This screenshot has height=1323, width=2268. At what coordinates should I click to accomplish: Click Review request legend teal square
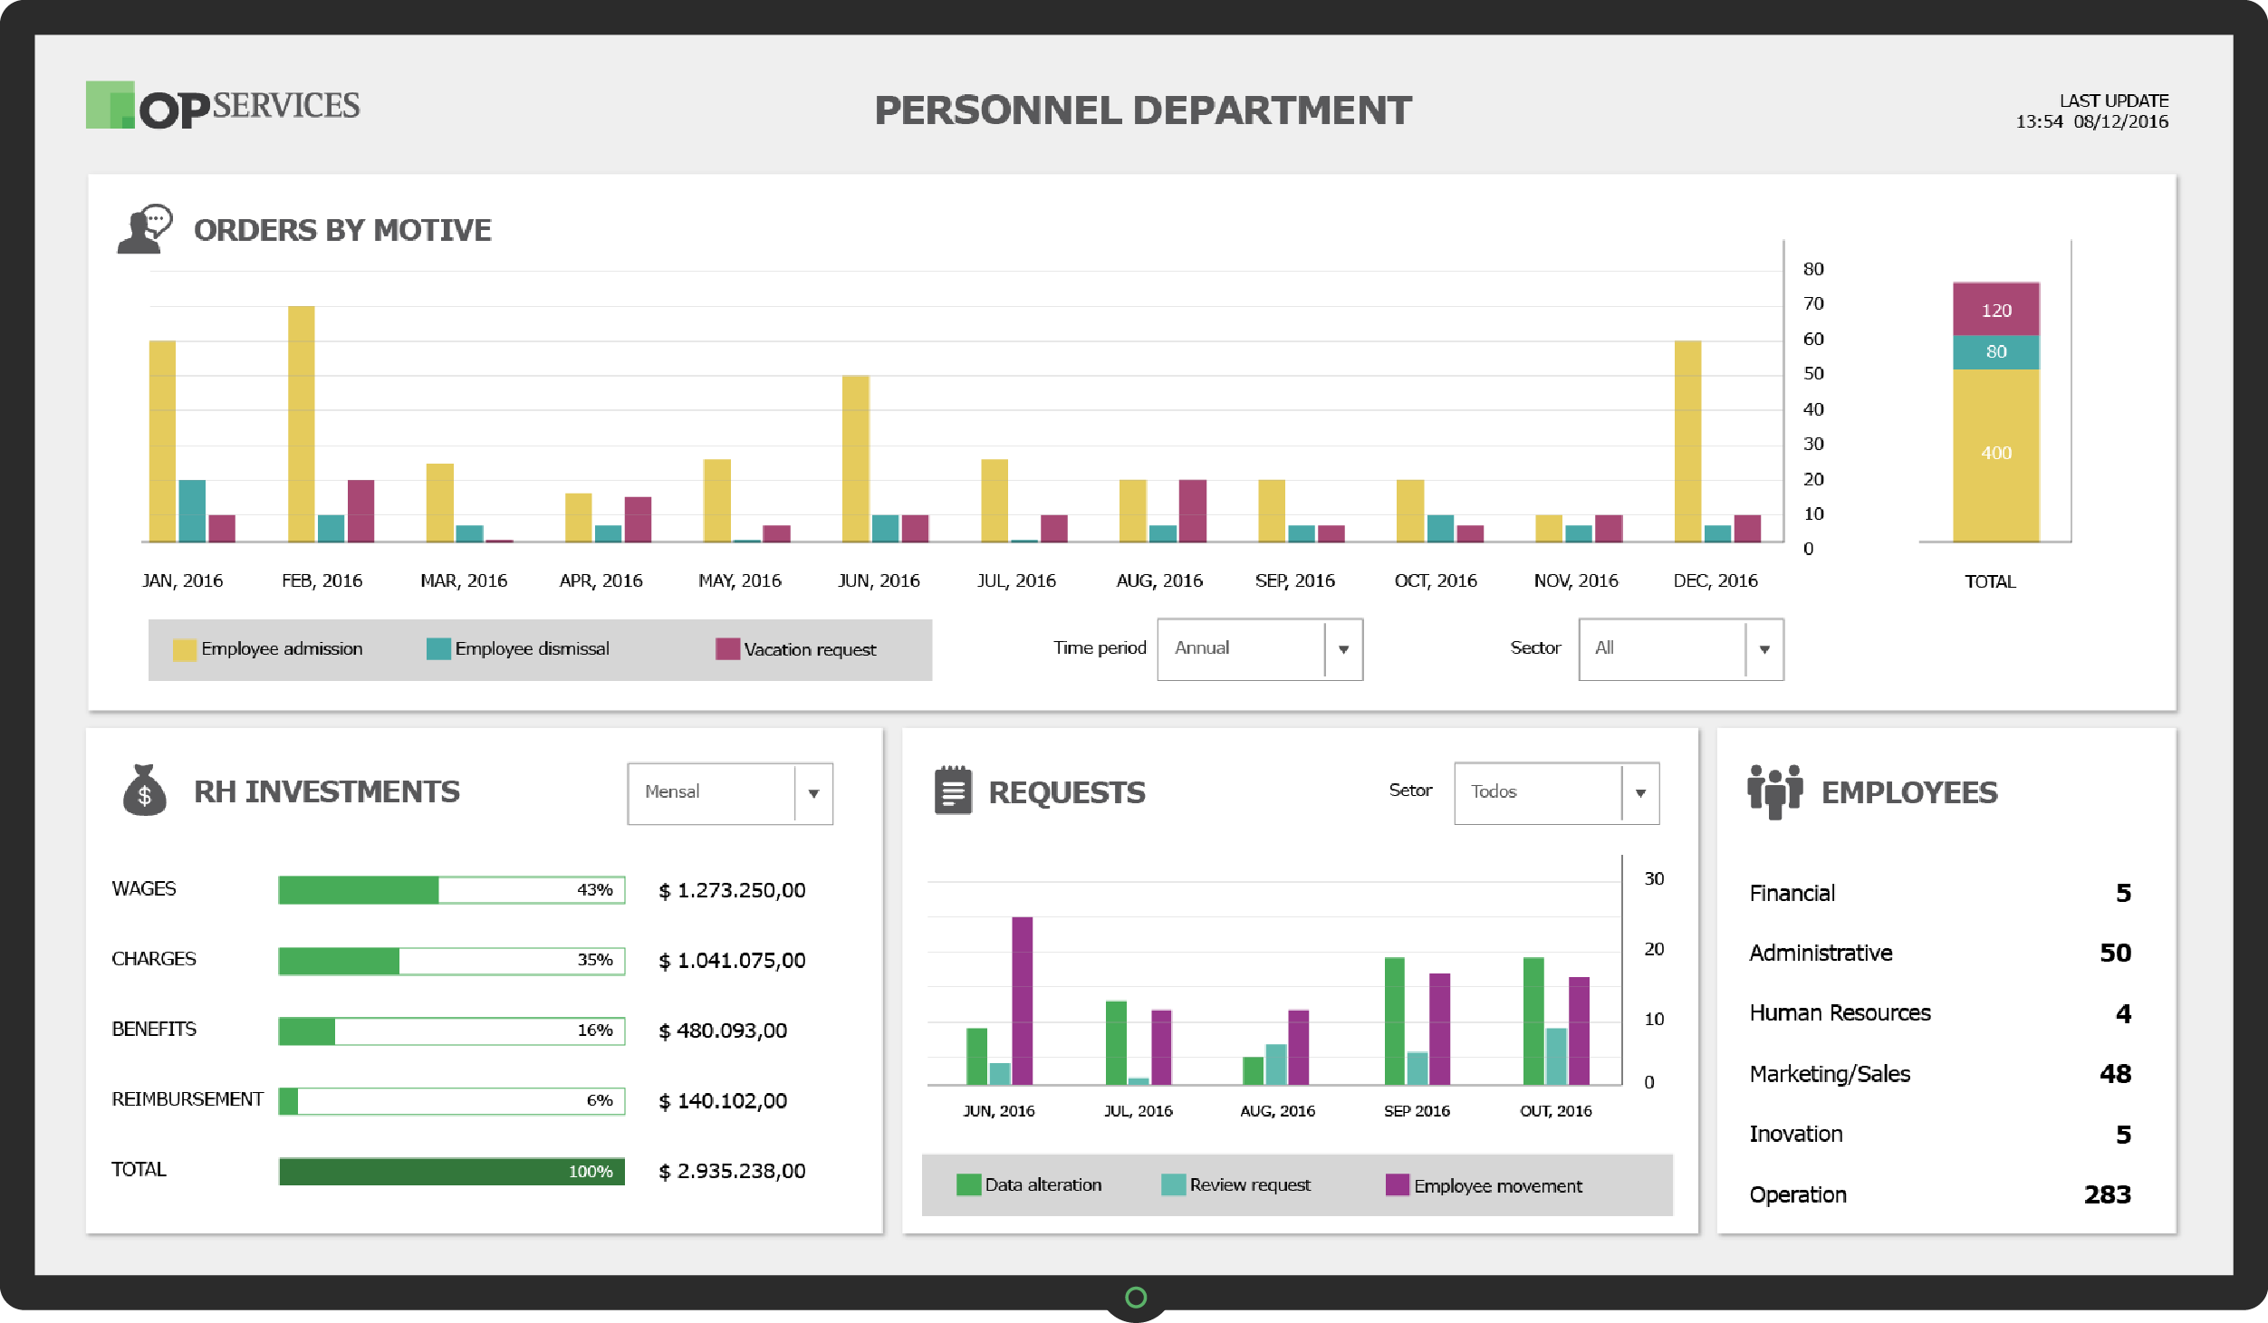(x=1173, y=1184)
